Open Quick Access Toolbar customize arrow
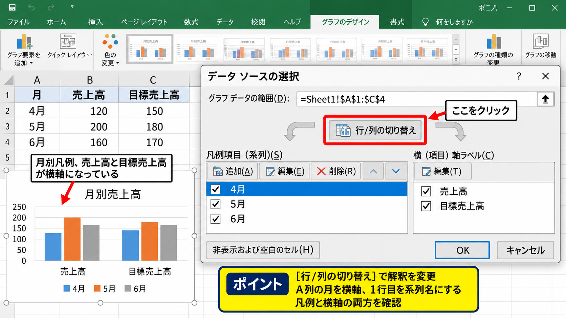 pos(72,7)
